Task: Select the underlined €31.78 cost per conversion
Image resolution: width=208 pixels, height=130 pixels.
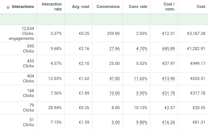Action: click(168, 93)
